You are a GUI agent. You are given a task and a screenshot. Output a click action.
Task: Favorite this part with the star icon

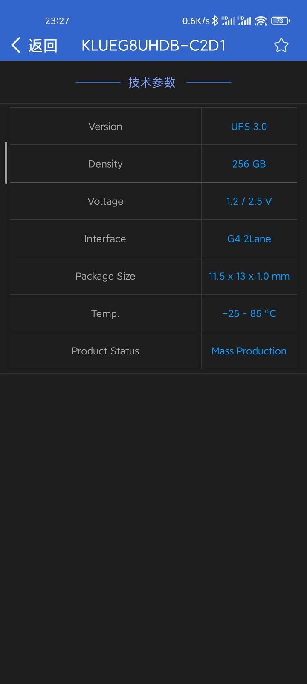(x=281, y=45)
